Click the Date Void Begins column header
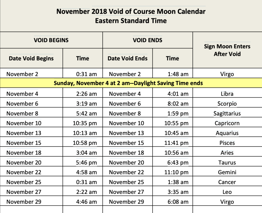This screenshot has width=262, height=213. 31,58
